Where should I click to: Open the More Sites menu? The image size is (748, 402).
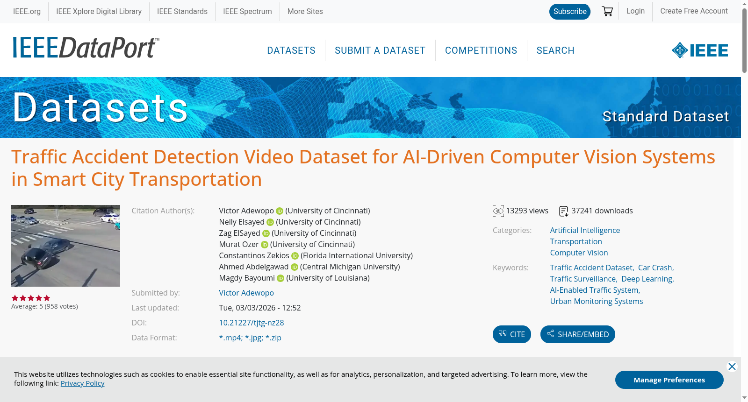pos(305,12)
